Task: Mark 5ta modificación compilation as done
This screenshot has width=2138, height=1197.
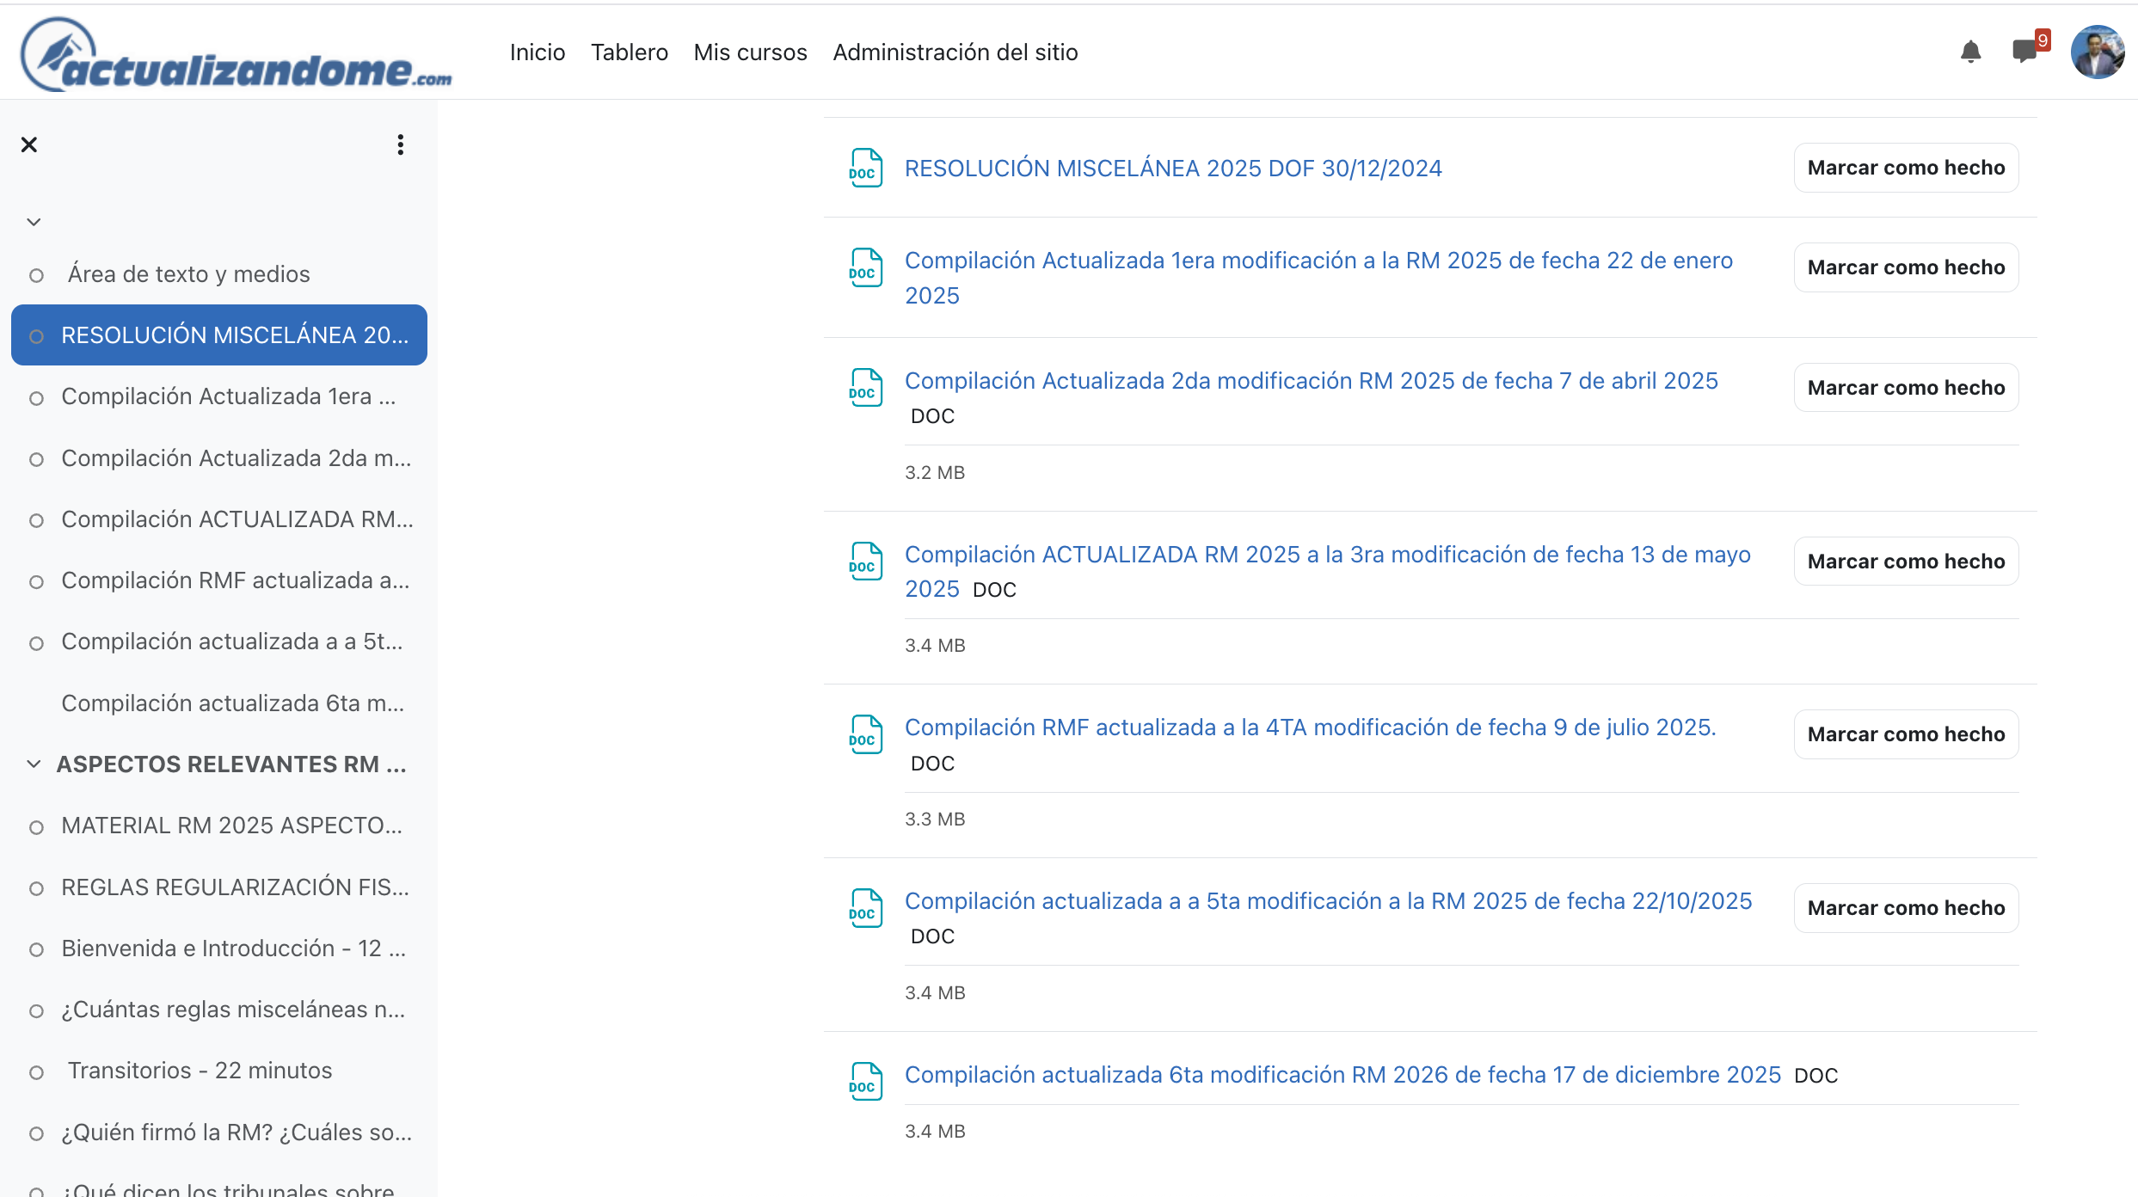Action: point(1905,908)
